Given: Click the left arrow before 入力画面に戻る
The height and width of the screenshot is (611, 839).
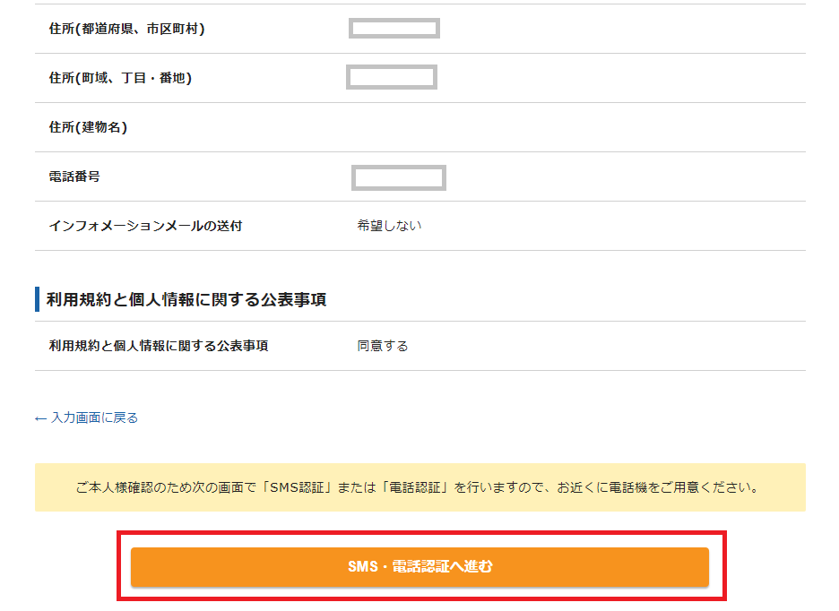Looking at the screenshot, I should tap(40, 418).
